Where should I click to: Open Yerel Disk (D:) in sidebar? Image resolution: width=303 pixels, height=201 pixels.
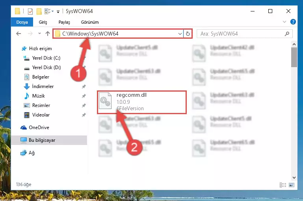pos(46,68)
